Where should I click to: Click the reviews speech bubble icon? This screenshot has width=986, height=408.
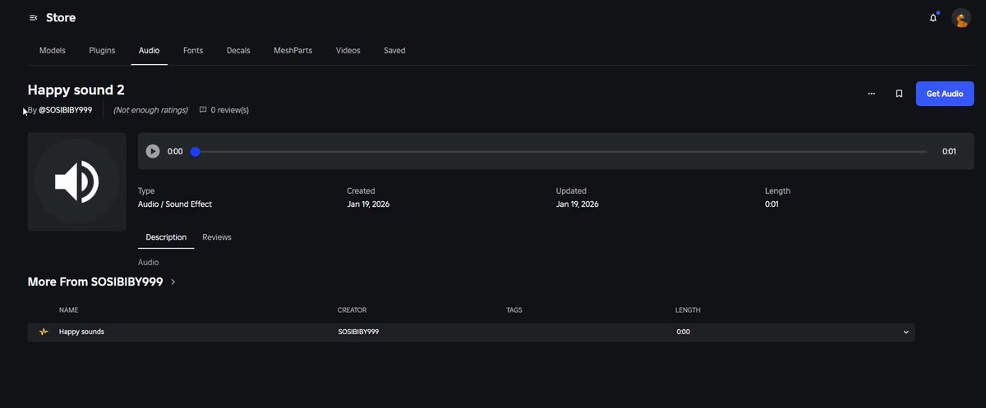coord(203,109)
